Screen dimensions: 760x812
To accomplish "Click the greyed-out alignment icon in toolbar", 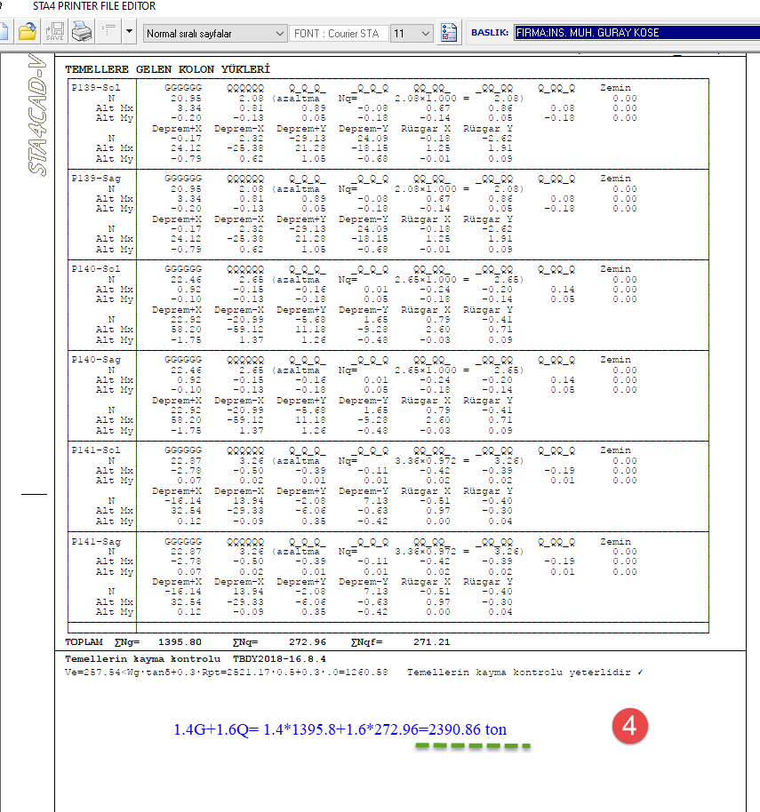I will pos(110,33).
